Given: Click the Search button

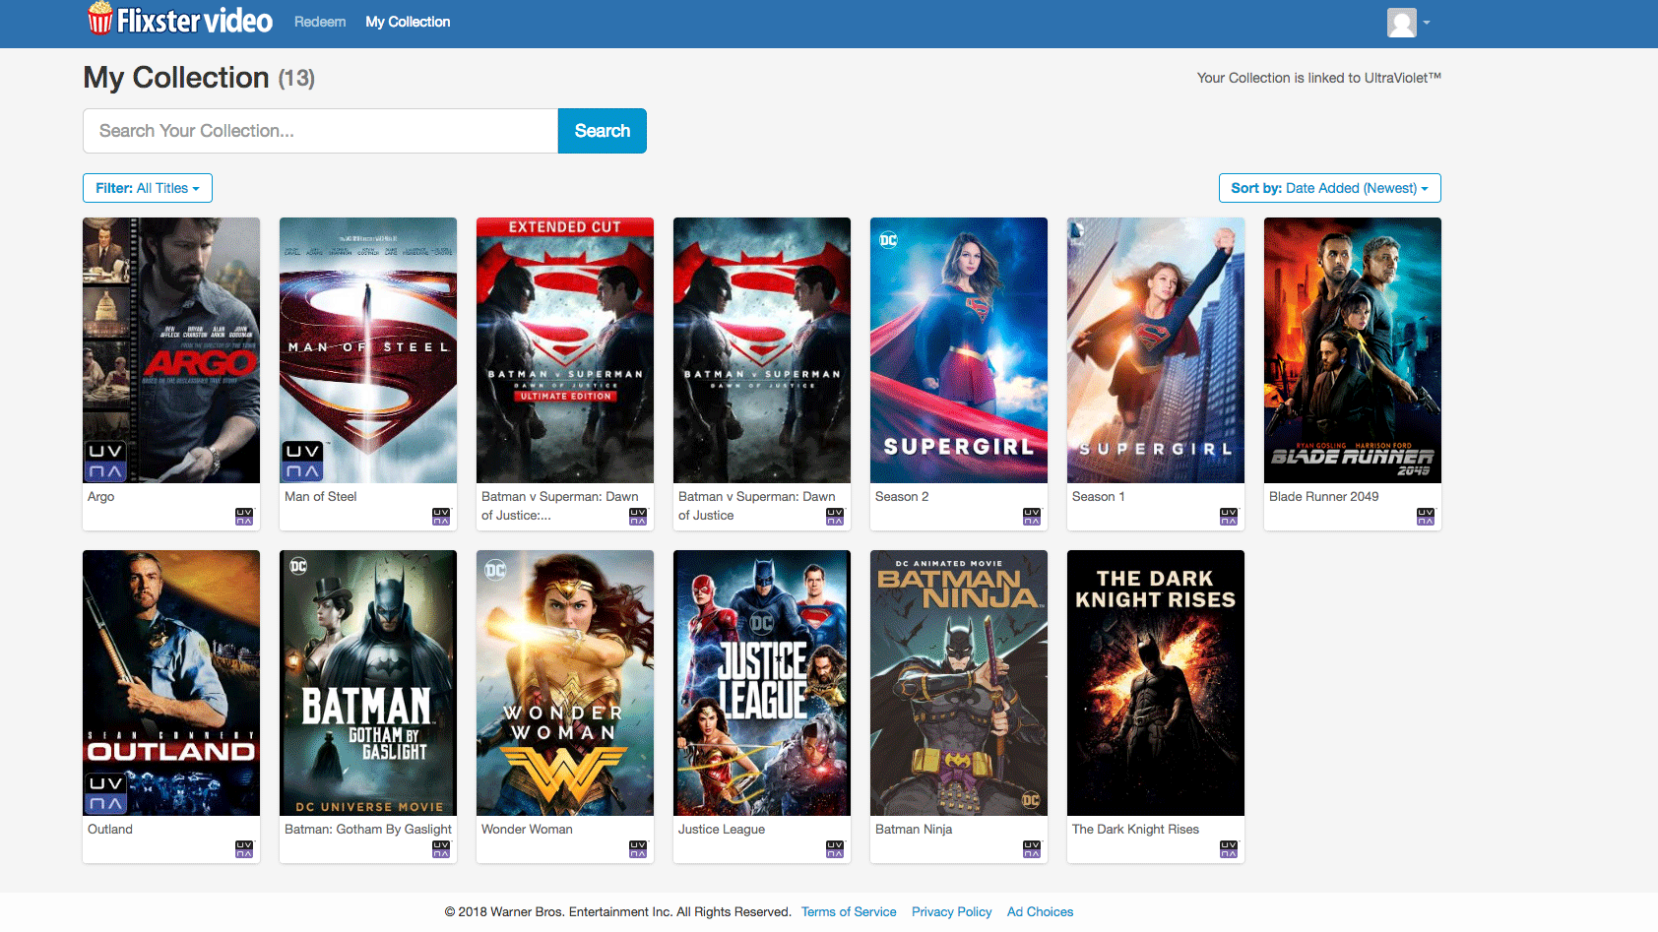Looking at the screenshot, I should pyautogui.click(x=602, y=130).
